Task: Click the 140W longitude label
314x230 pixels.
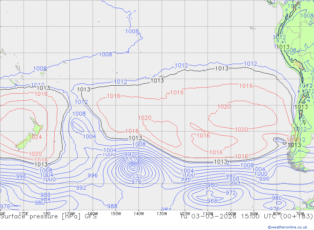Action: tap(139, 214)
